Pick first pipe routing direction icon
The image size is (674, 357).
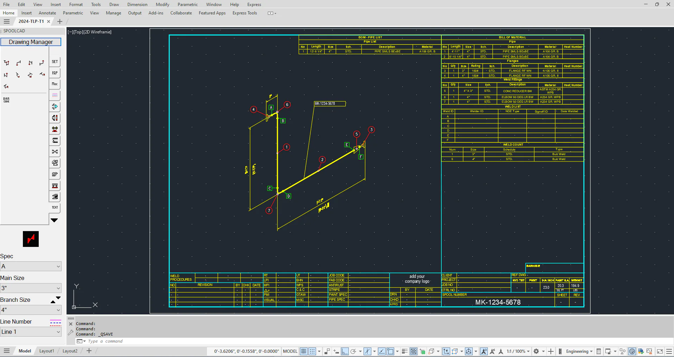tap(6, 63)
